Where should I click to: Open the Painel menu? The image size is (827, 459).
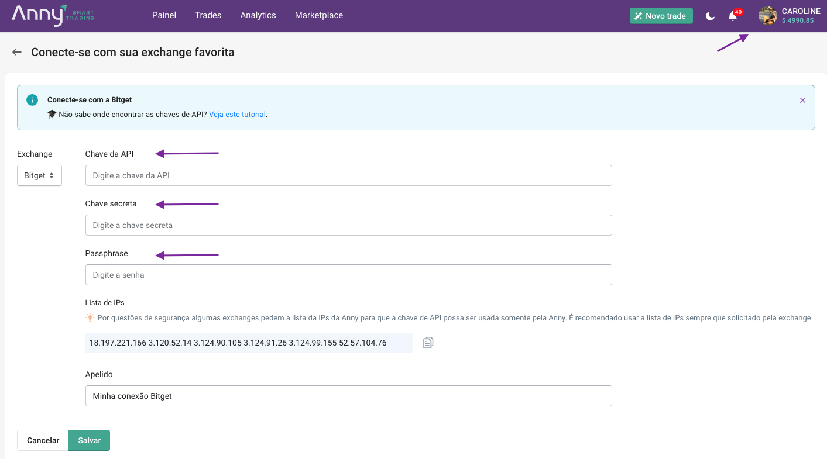[x=164, y=16]
